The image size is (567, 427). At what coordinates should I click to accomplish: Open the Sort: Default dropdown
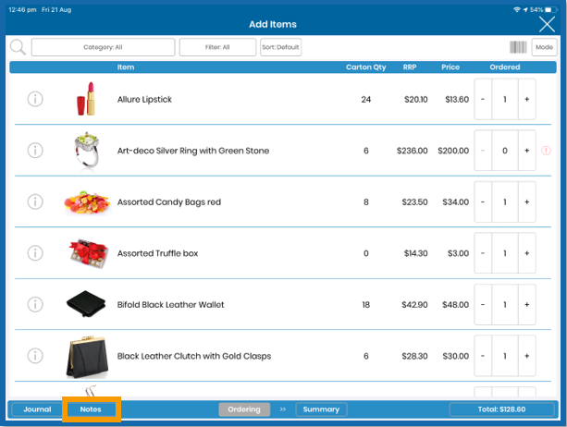pos(280,47)
